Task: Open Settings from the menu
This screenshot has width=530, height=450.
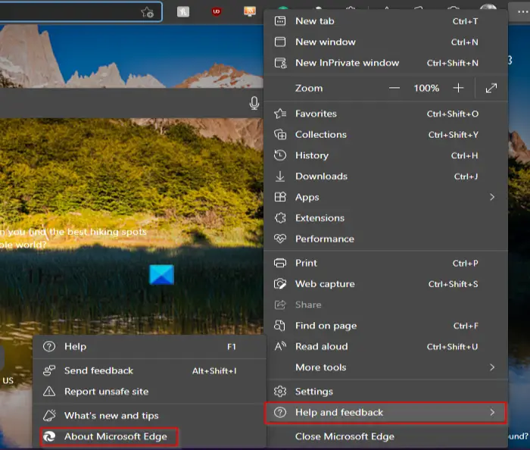Action: [385, 391]
